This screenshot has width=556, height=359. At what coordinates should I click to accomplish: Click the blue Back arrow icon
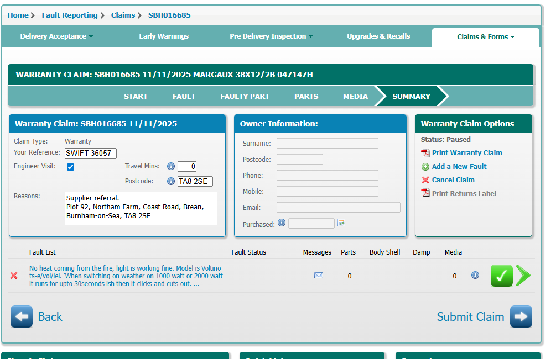tap(22, 316)
